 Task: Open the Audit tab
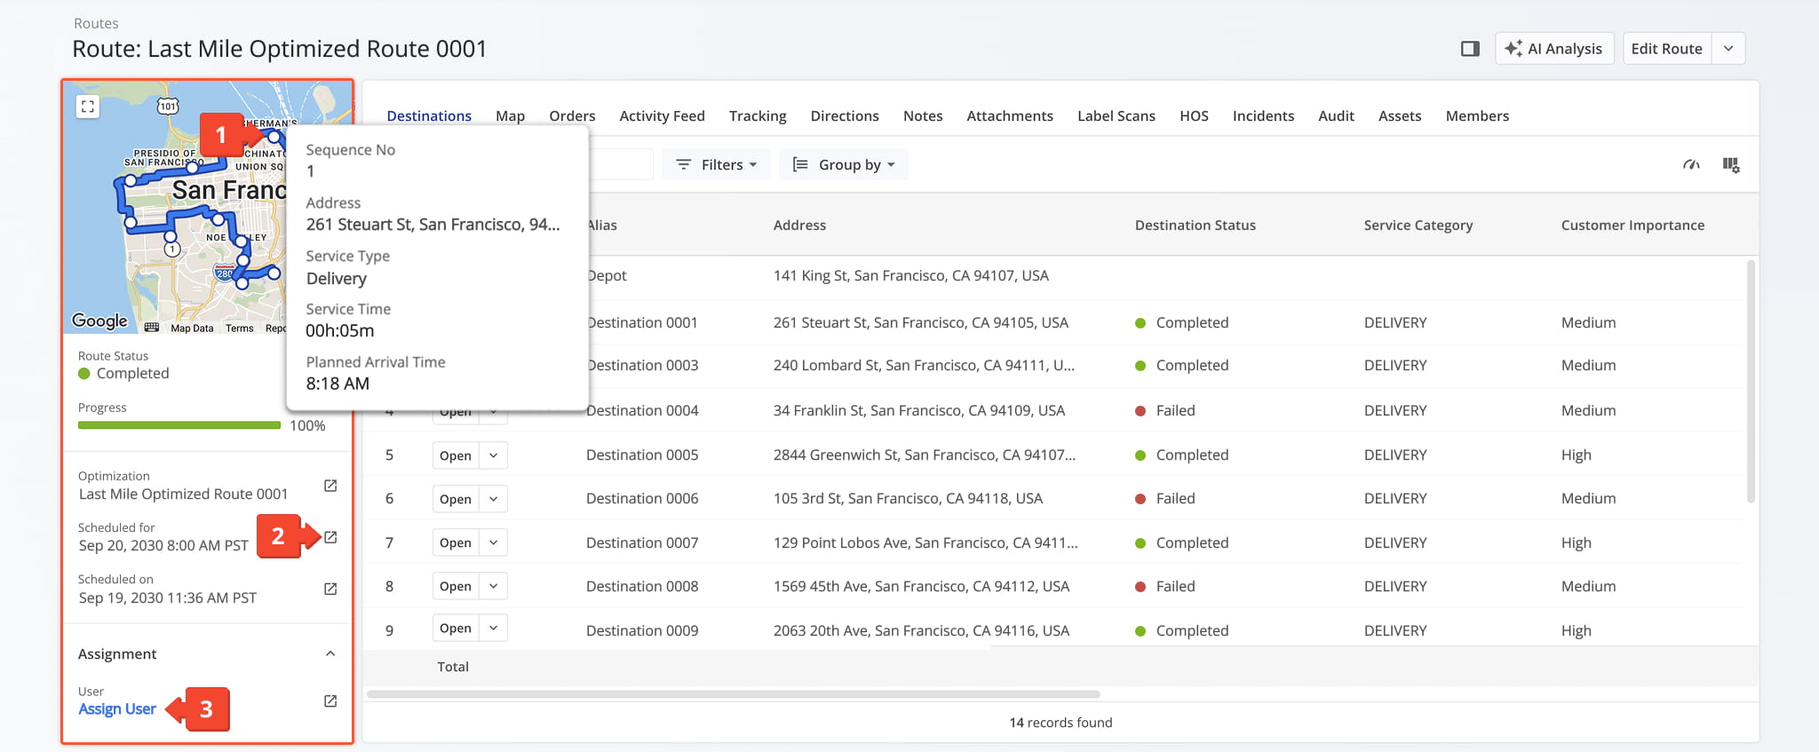[x=1336, y=116]
